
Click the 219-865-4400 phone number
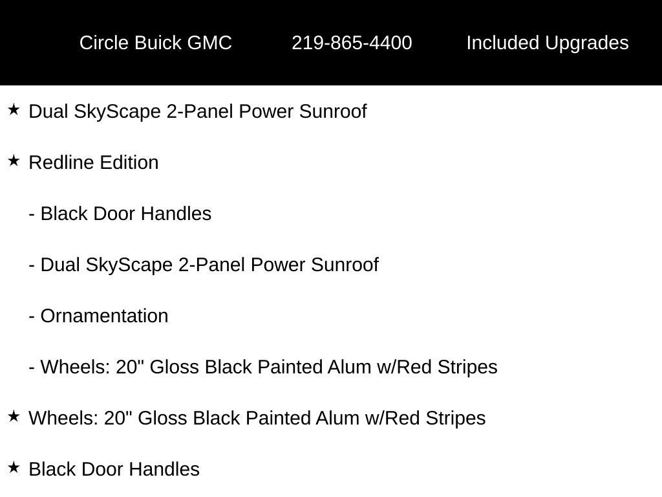(x=352, y=43)
